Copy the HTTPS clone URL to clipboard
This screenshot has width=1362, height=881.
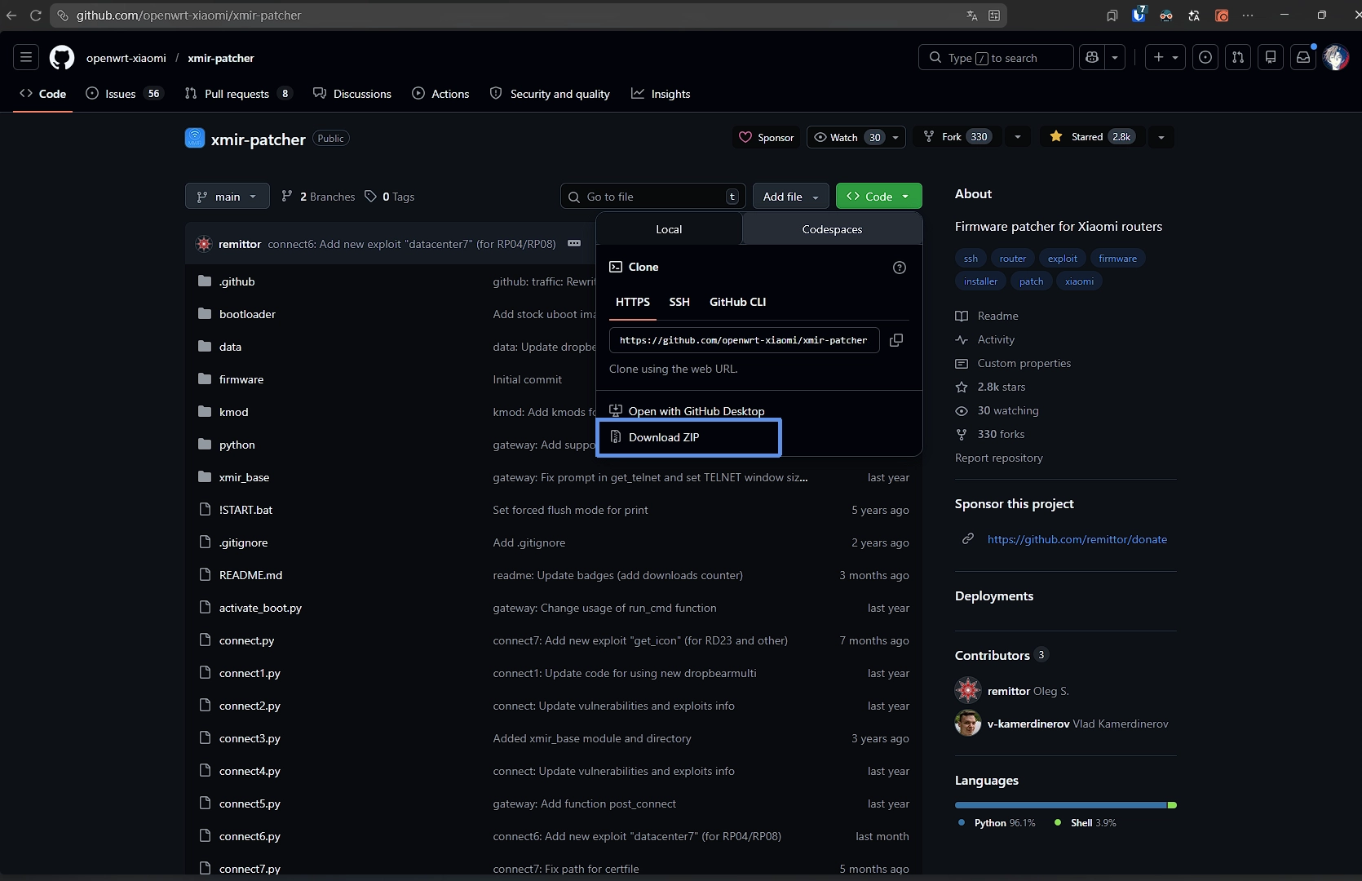[x=896, y=340]
